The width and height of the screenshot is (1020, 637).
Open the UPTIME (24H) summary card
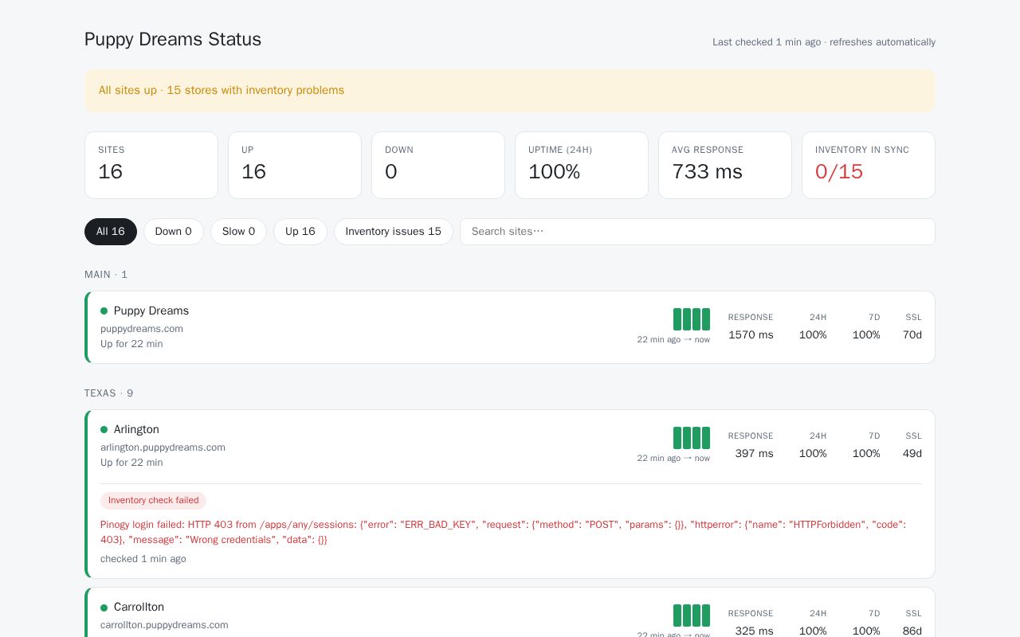coord(582,165)
